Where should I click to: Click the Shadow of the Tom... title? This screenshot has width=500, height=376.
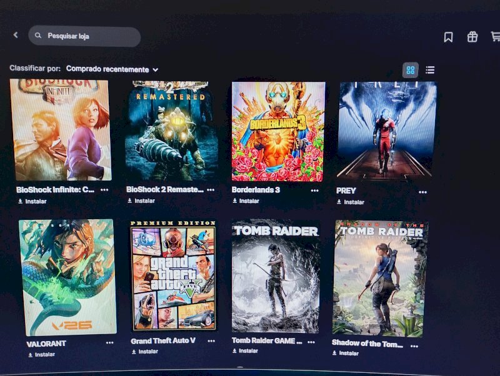click(367, 343)
